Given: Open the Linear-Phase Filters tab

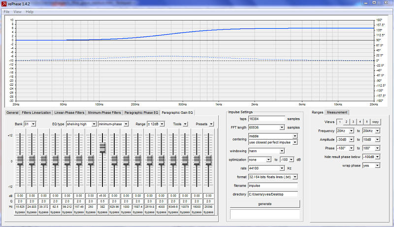Looking at the screenshot, I should 69,112.
